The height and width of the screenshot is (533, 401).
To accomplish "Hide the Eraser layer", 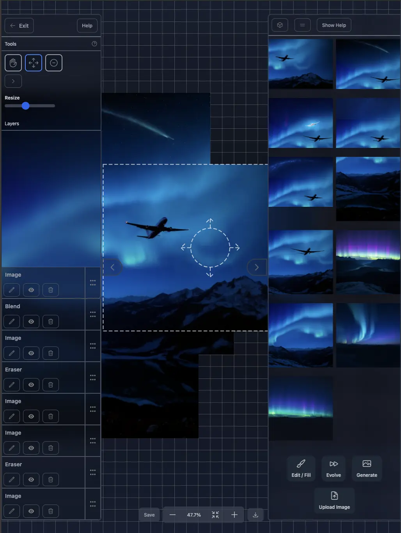I will (31, 385).
